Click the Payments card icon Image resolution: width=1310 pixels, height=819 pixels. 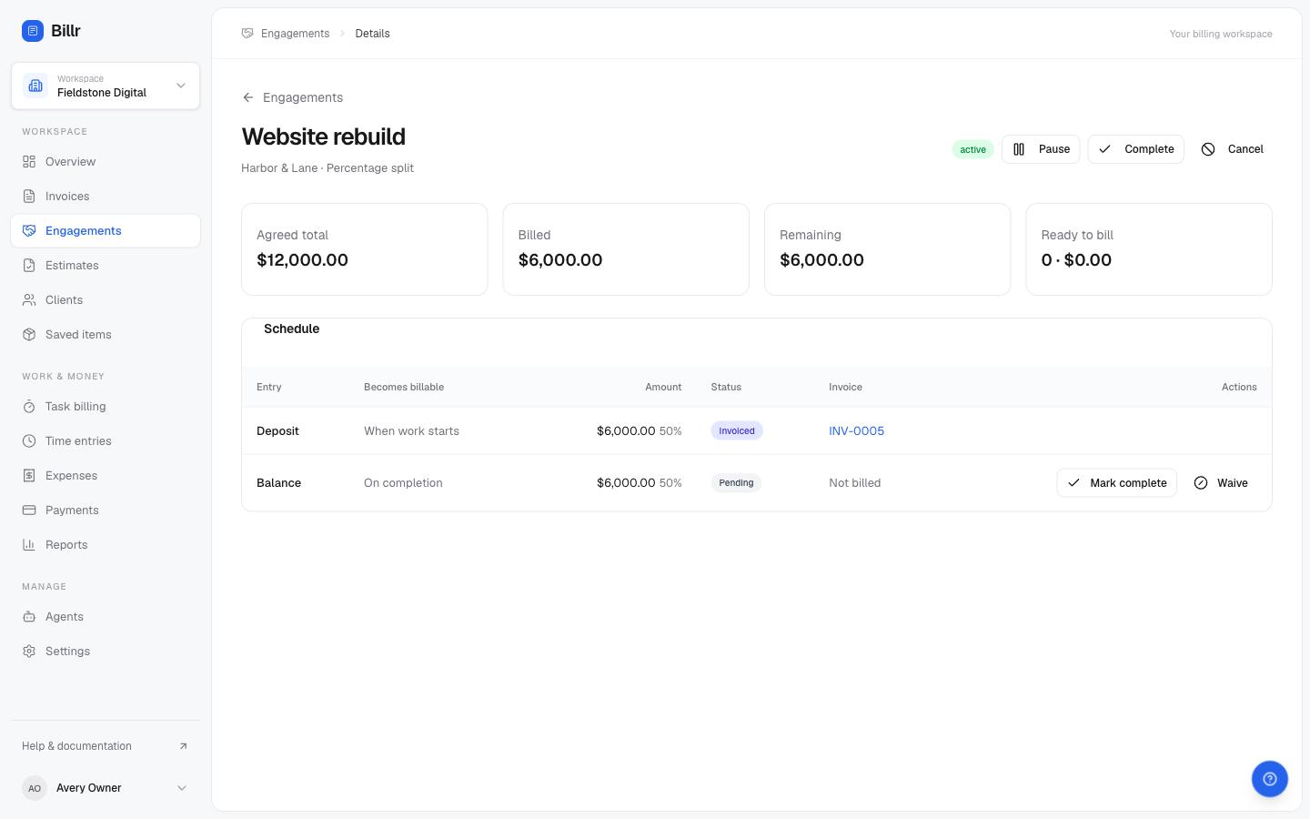pyautogui.click(x=29, y=511)
